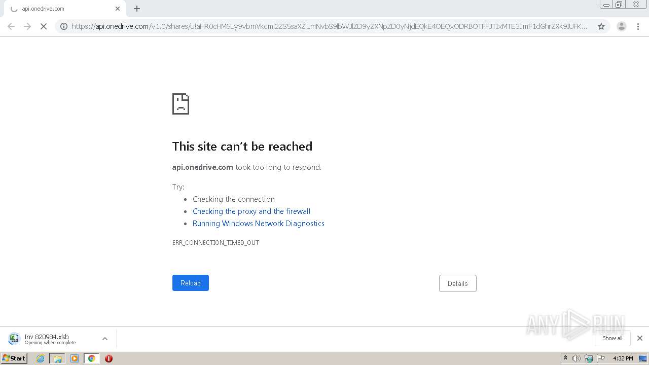Restore down the Chrome window
649x365 pixels.
click(619, 5)
